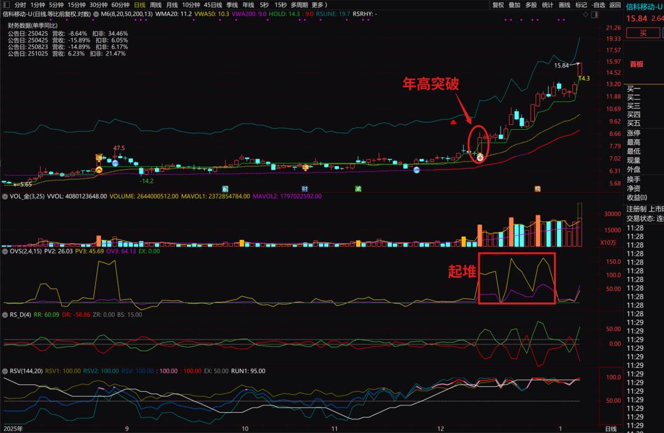Click the 涨停 limit-up row label
Viewport: 664px width, 433px height.
pyautogui.click(x=633, y=133)
